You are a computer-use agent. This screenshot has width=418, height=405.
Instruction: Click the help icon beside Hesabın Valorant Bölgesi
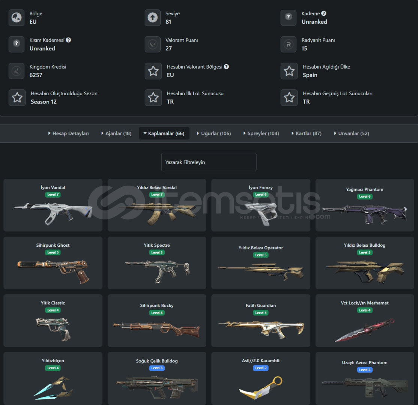pyautogui.click(x=226, y=67)
